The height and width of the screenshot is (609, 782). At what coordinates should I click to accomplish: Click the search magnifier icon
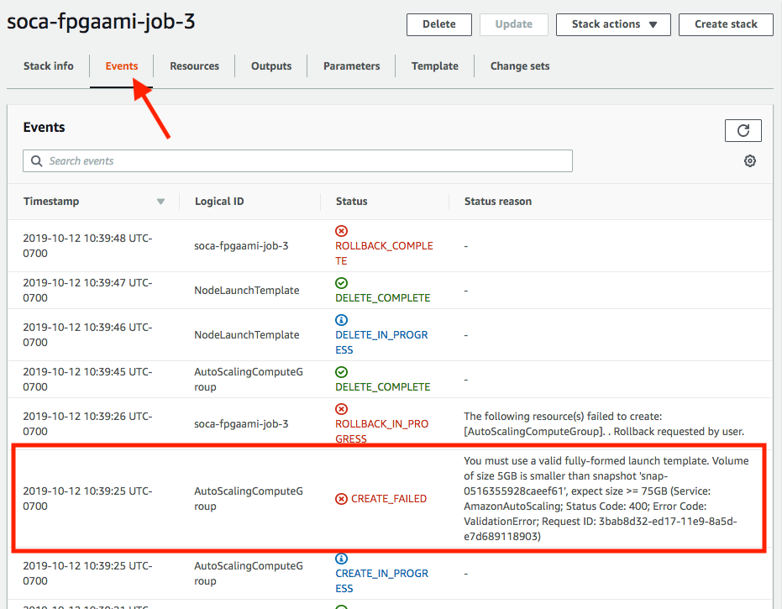pos(37,161)
